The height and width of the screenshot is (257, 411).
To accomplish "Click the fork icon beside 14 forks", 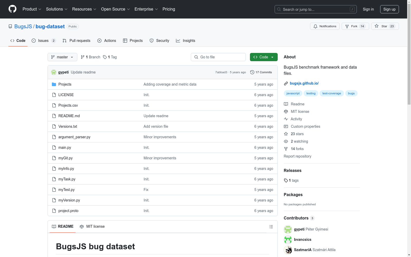I will tap(286, 149).
